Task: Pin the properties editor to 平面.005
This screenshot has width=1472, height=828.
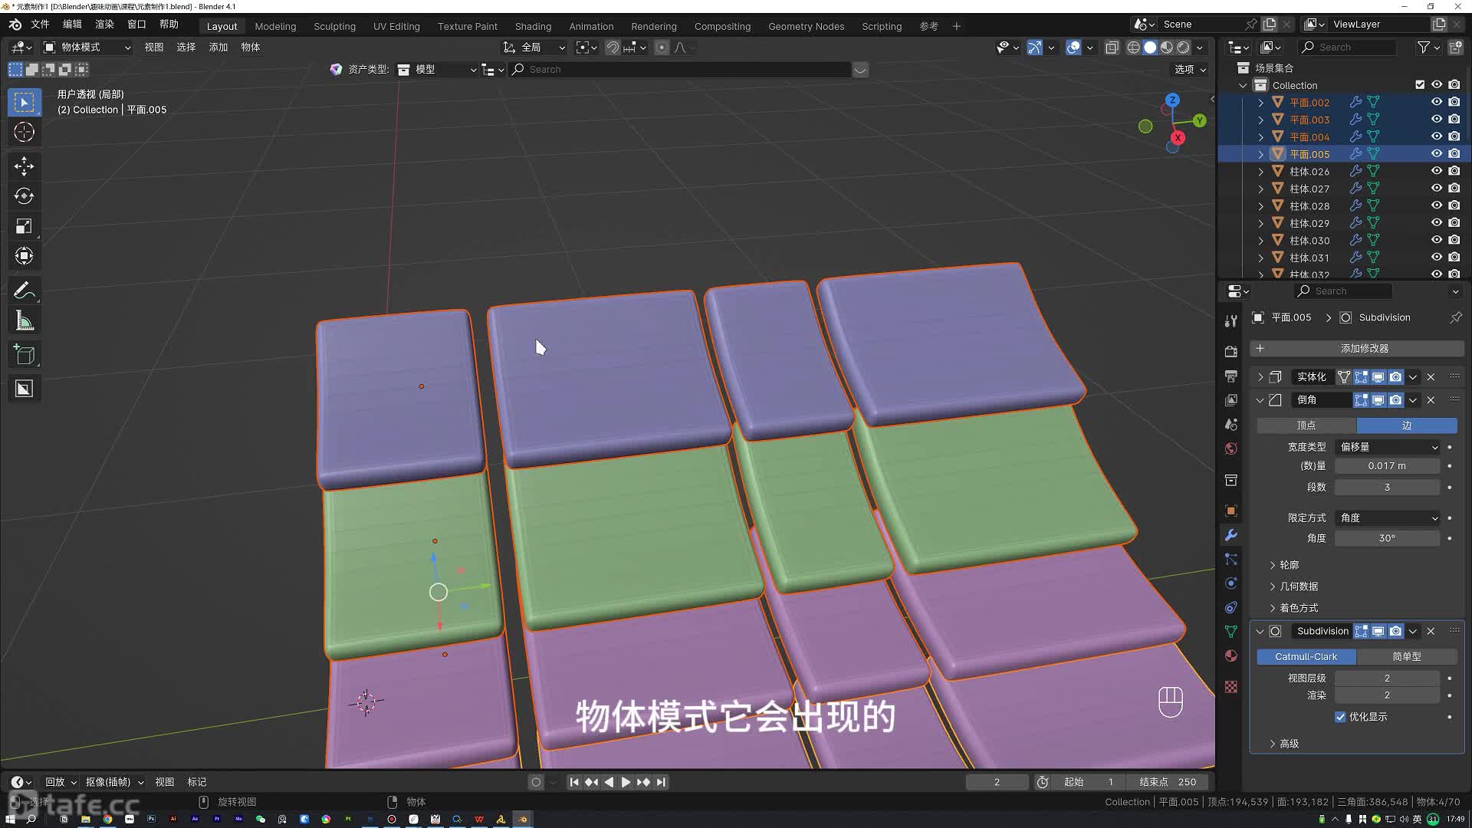Action: pos(1455,317)
